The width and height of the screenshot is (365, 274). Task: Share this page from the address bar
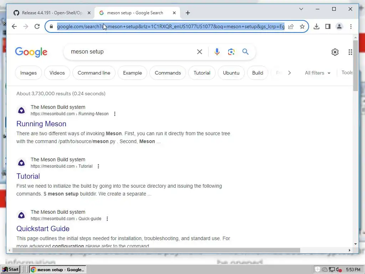point(291,26)
